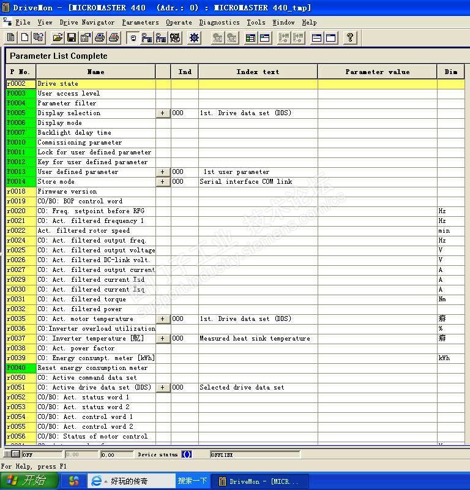
Task: Select the 'User access level' row
Action: click(235, 94)
